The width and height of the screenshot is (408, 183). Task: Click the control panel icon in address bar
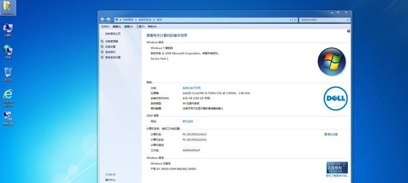tap(117, 20)
